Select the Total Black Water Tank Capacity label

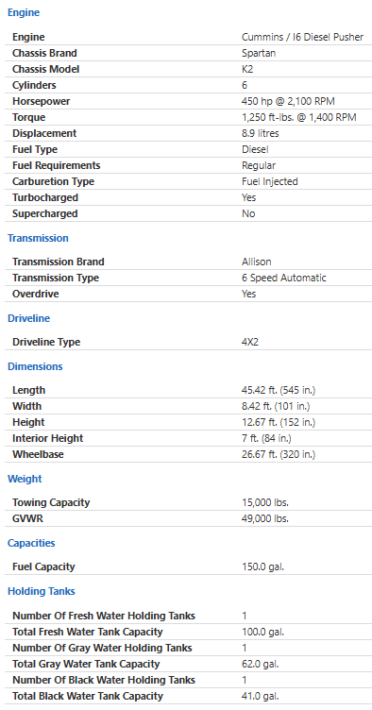pyautogui.click(x=88, y=696)
